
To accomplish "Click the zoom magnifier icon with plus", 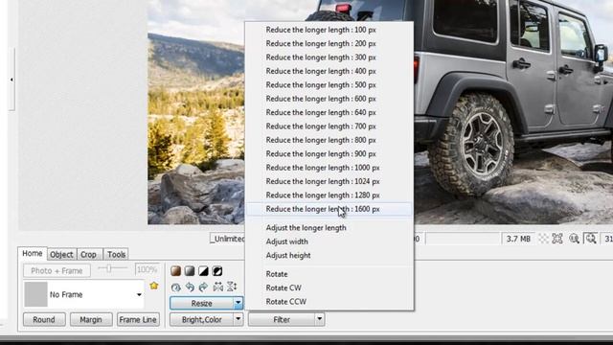I will pos(591,239).
